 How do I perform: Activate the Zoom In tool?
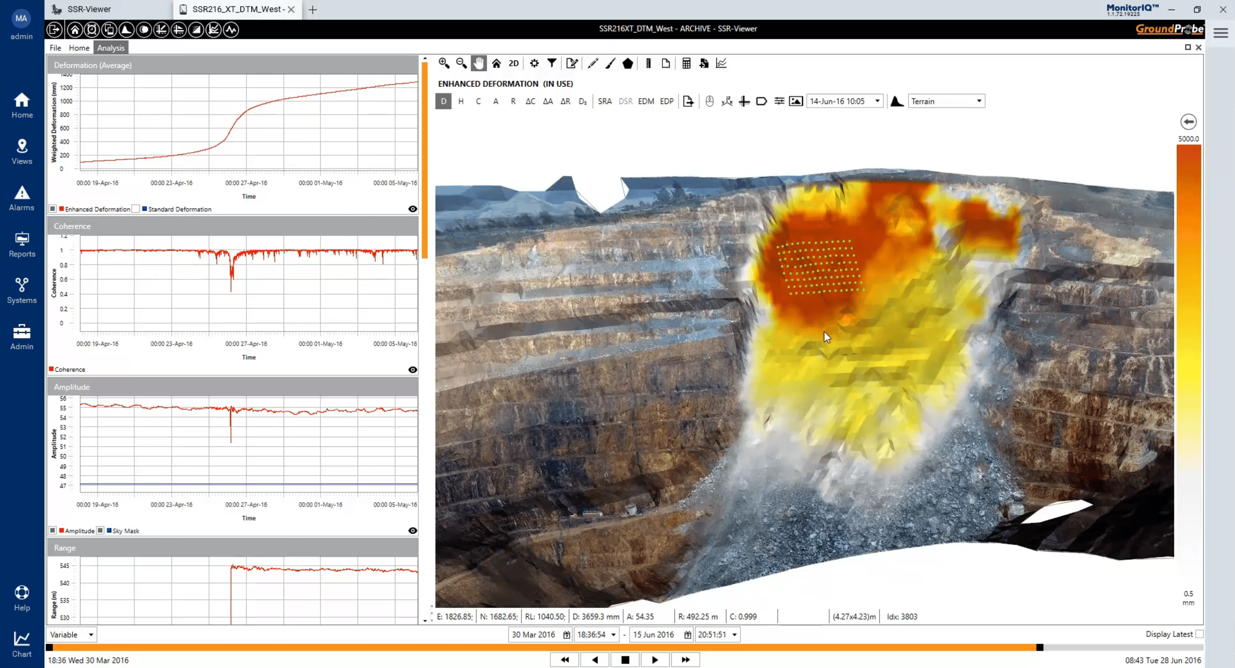pos(443,63)
